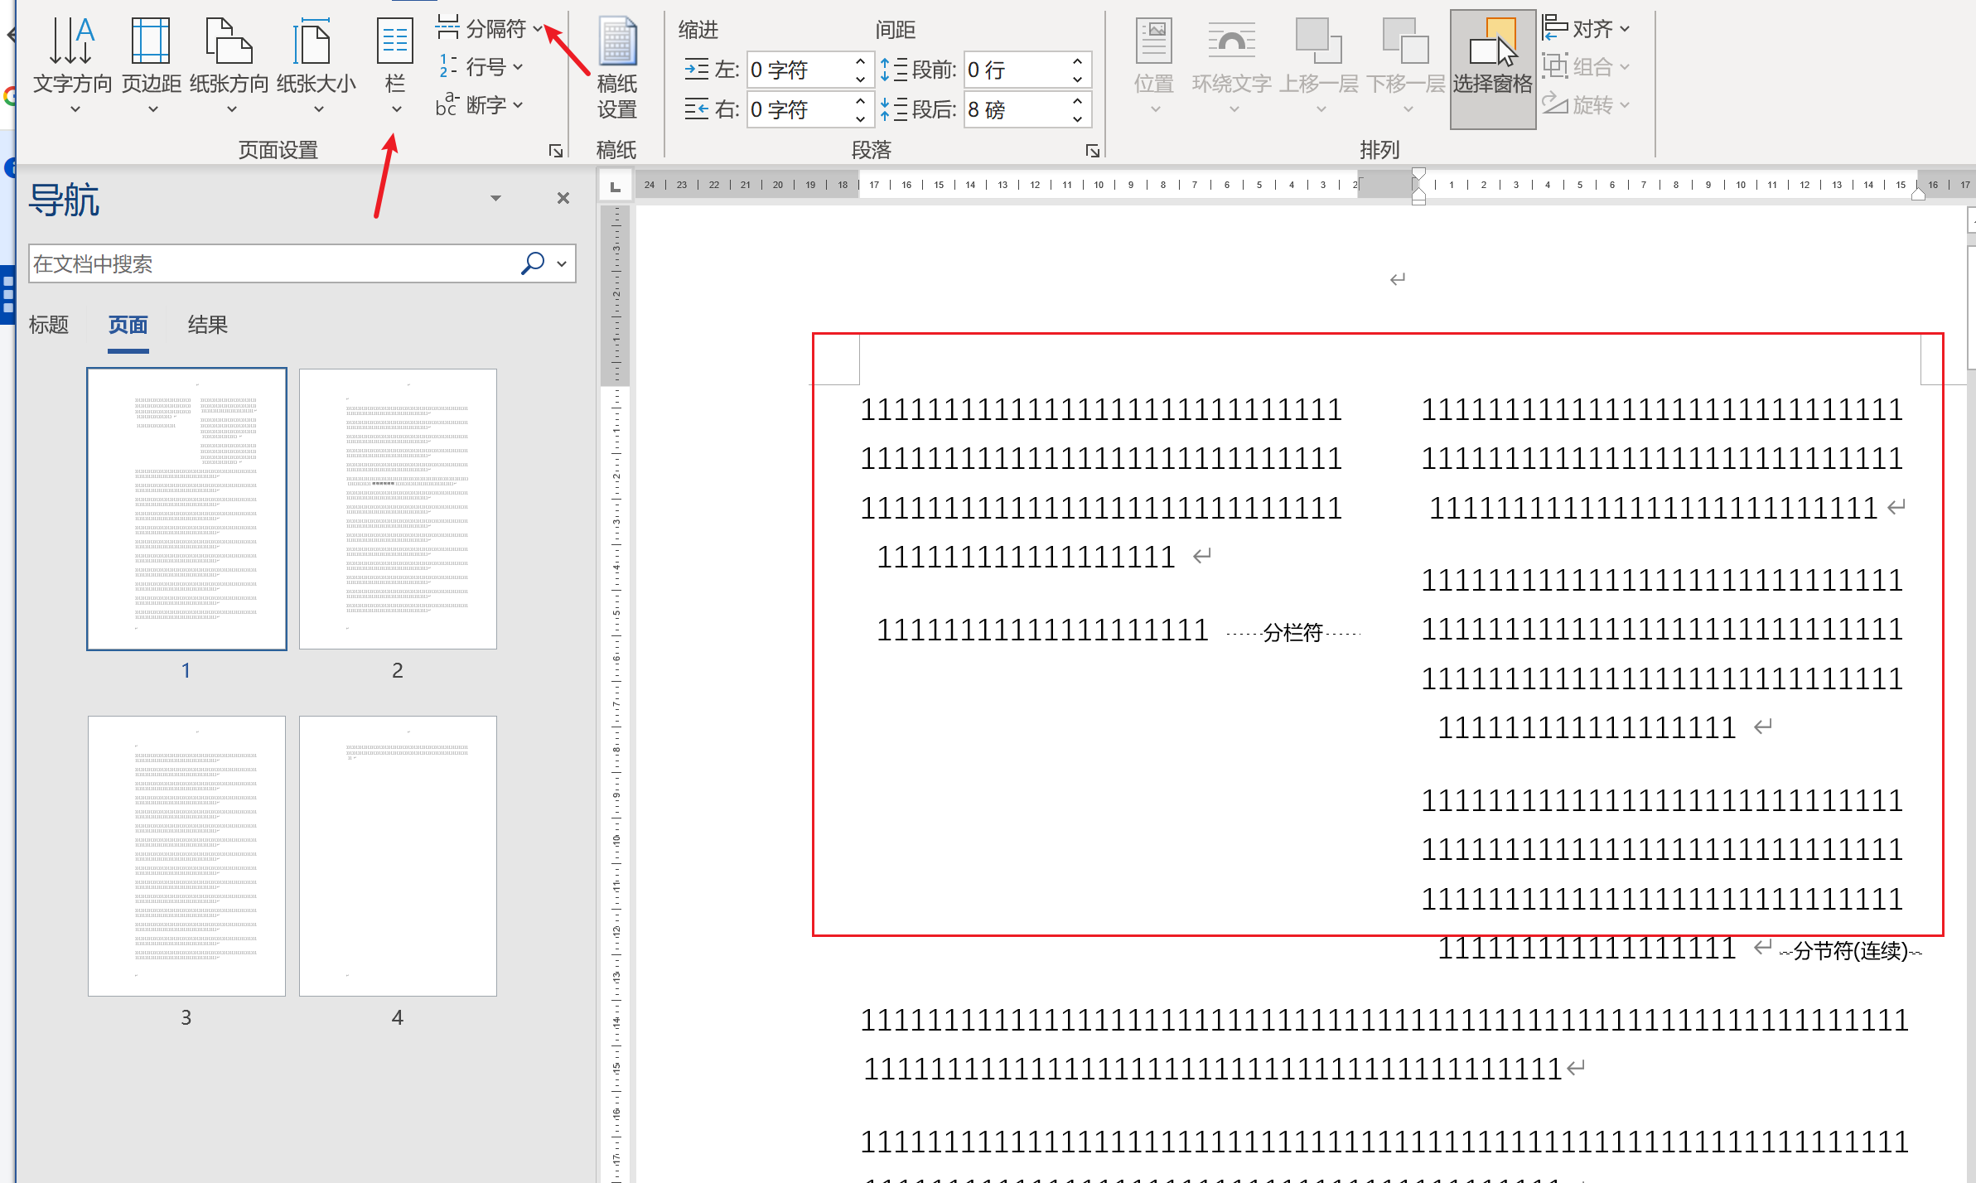Open the 组合 group dropdown

point(1586,66)
